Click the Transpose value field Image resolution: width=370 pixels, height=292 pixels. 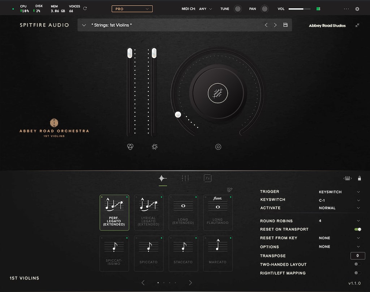(x=358, y=256)
